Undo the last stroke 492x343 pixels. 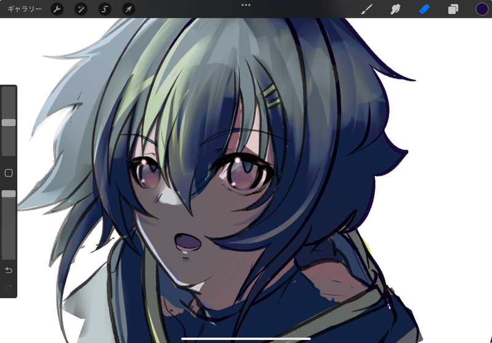coord(9,270)
